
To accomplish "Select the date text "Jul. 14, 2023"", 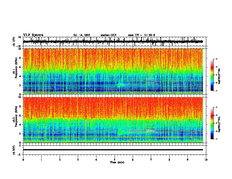I will (x=82, y=35).
